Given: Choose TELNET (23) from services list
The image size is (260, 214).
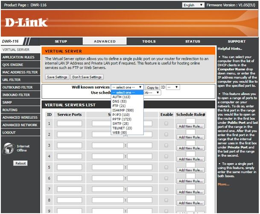Looking at the screenshot, I should [x=127, y=128].
